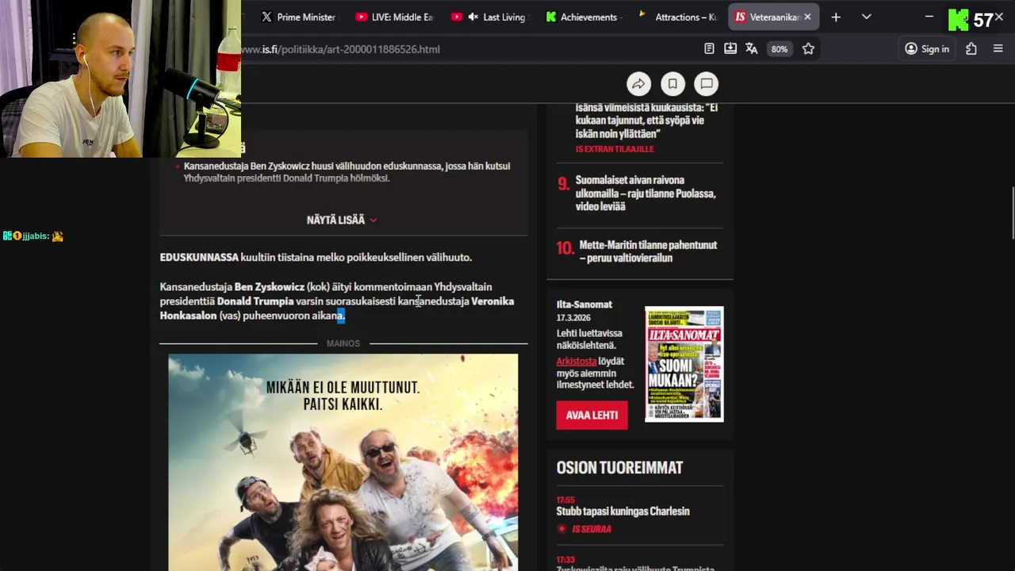The height and width of the screenshot is (571, 1015).
Task: Translate this page icon
Action: click(x=752, y=48)
